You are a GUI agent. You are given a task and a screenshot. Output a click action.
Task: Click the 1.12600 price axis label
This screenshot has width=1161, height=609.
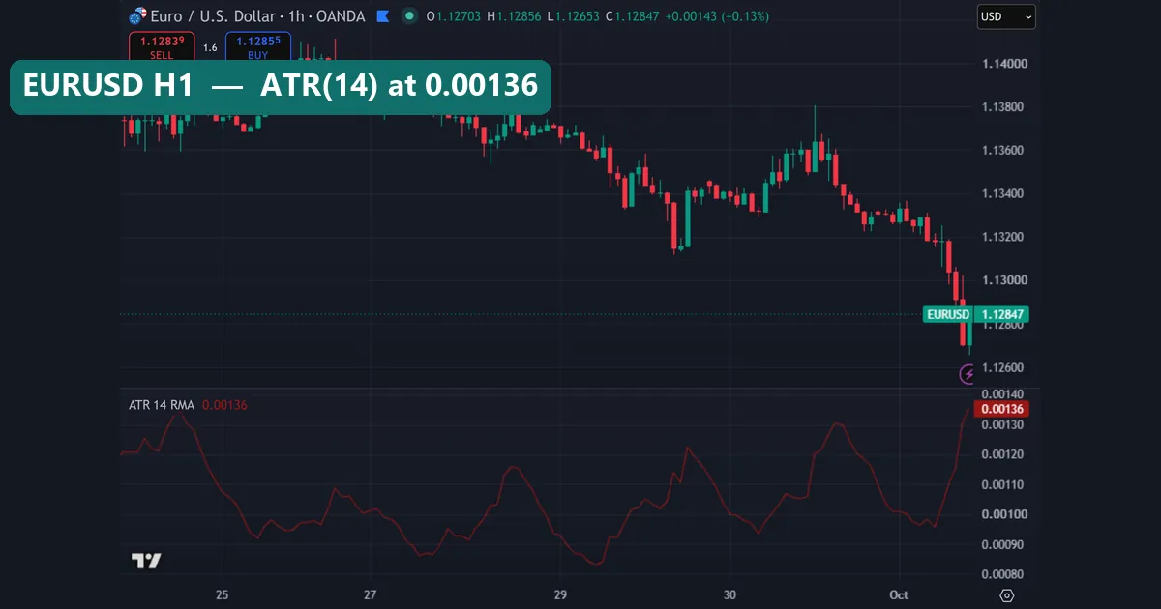(1003, 367)
